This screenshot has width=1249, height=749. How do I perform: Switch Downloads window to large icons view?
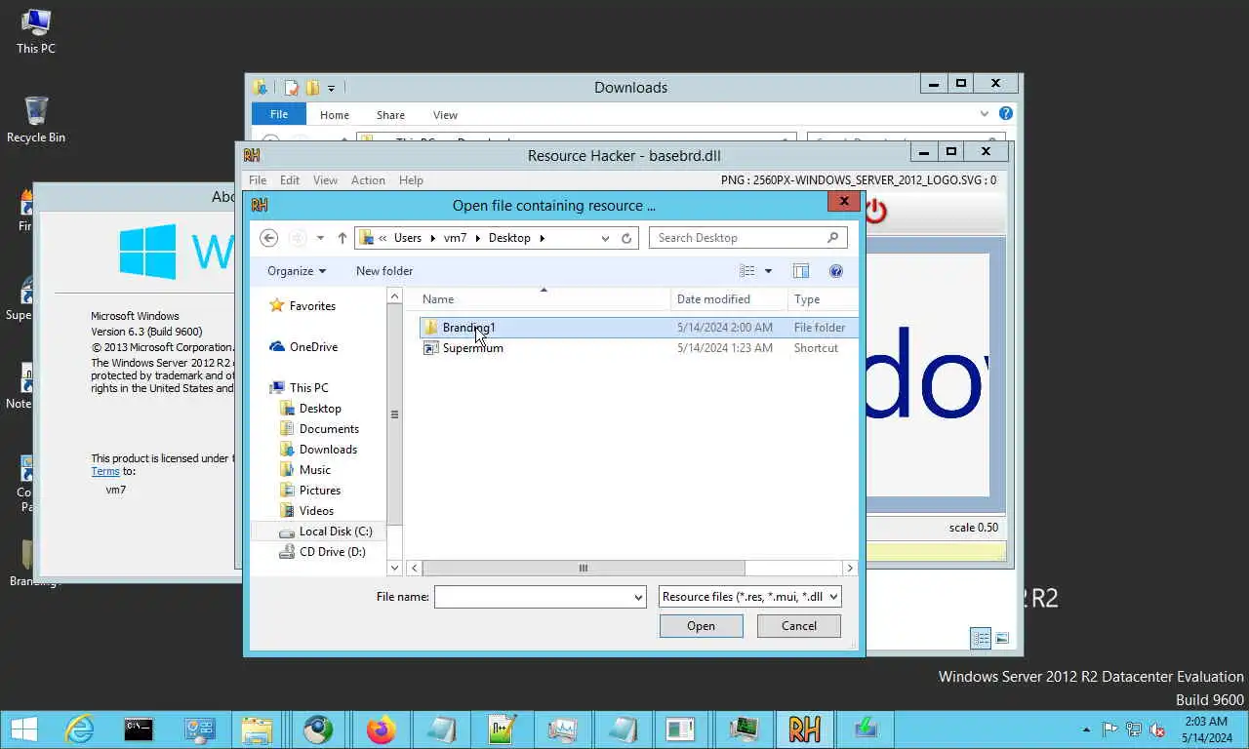click(1002, 639)
